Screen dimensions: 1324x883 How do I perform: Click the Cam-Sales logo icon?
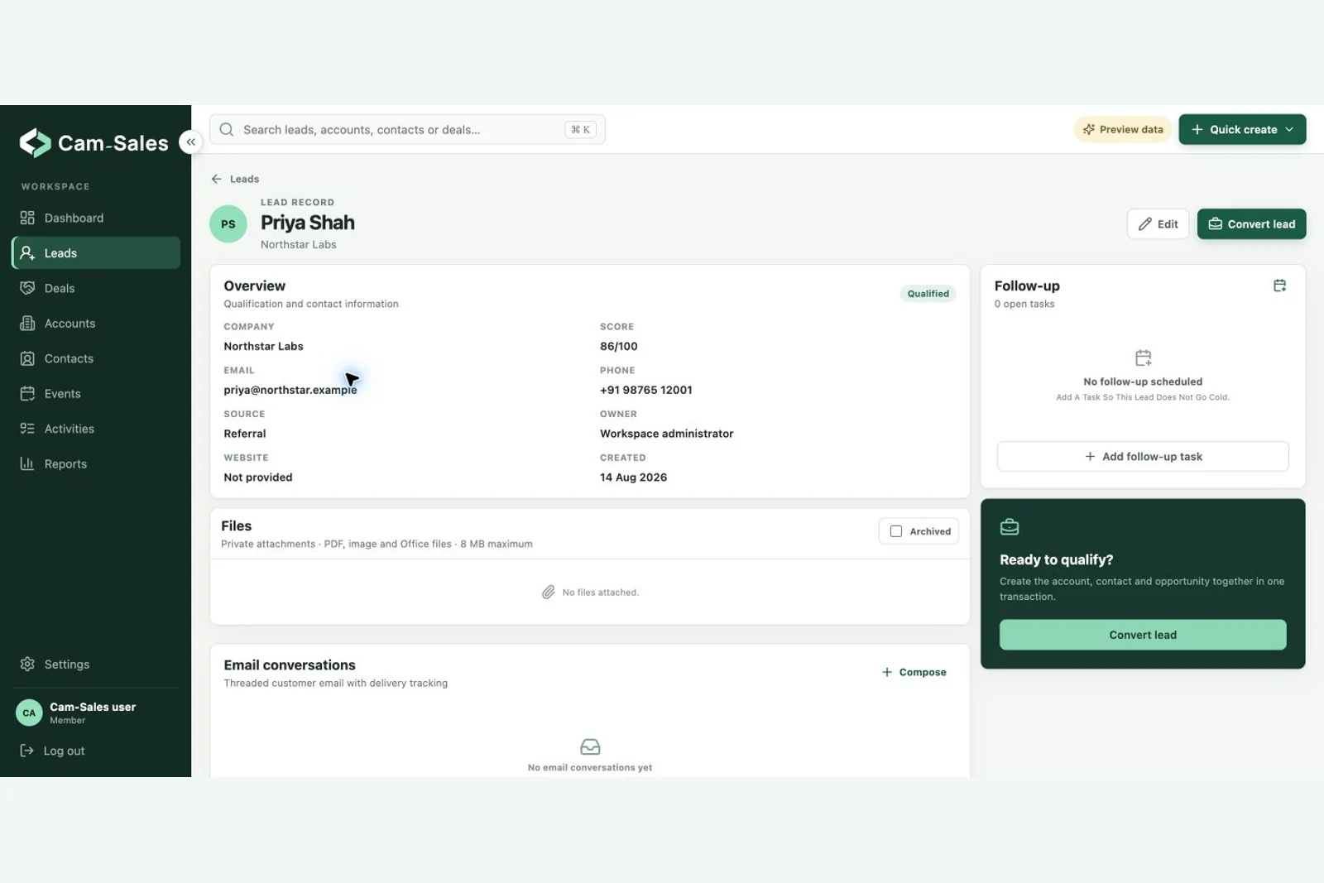pyautogui.click(x=35, y=143)
